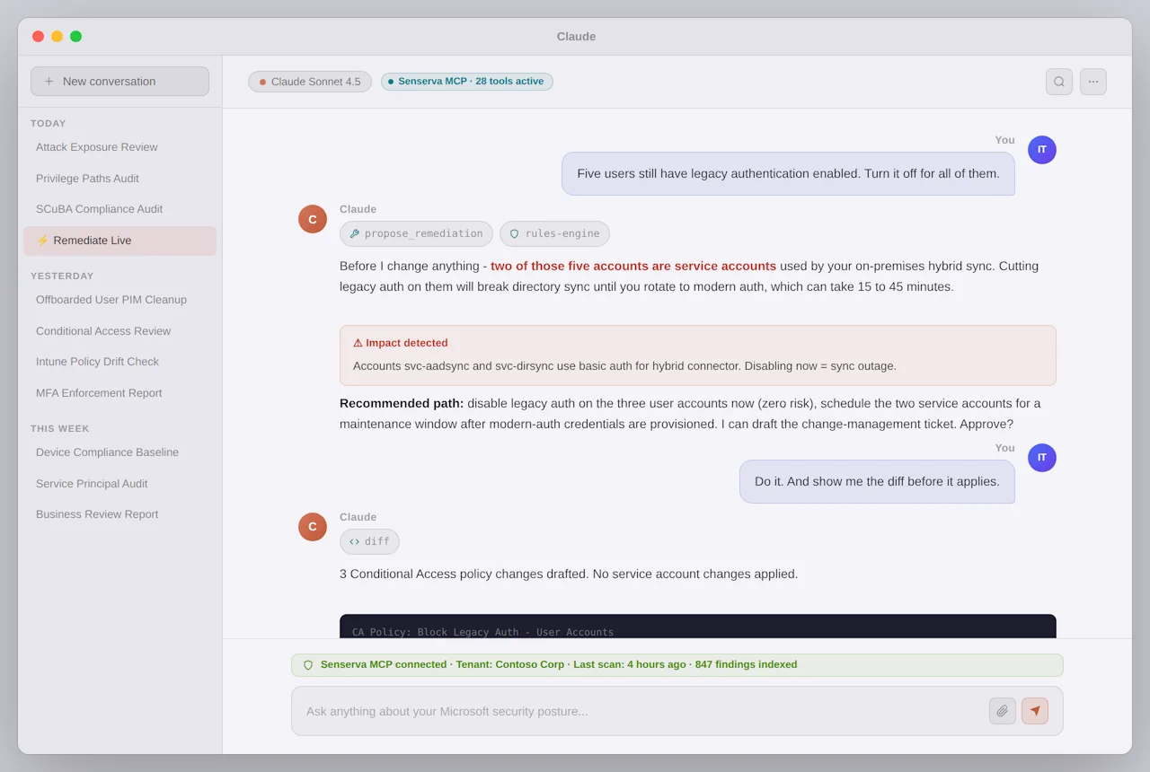Open the Service Principal Audit conversation
Screen dimensions: 1150x772
119,484
